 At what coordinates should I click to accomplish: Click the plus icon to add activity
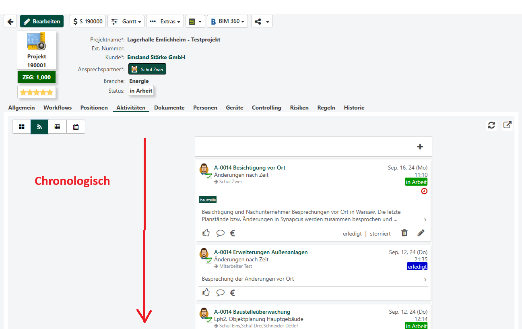click(x=420, y=147)
